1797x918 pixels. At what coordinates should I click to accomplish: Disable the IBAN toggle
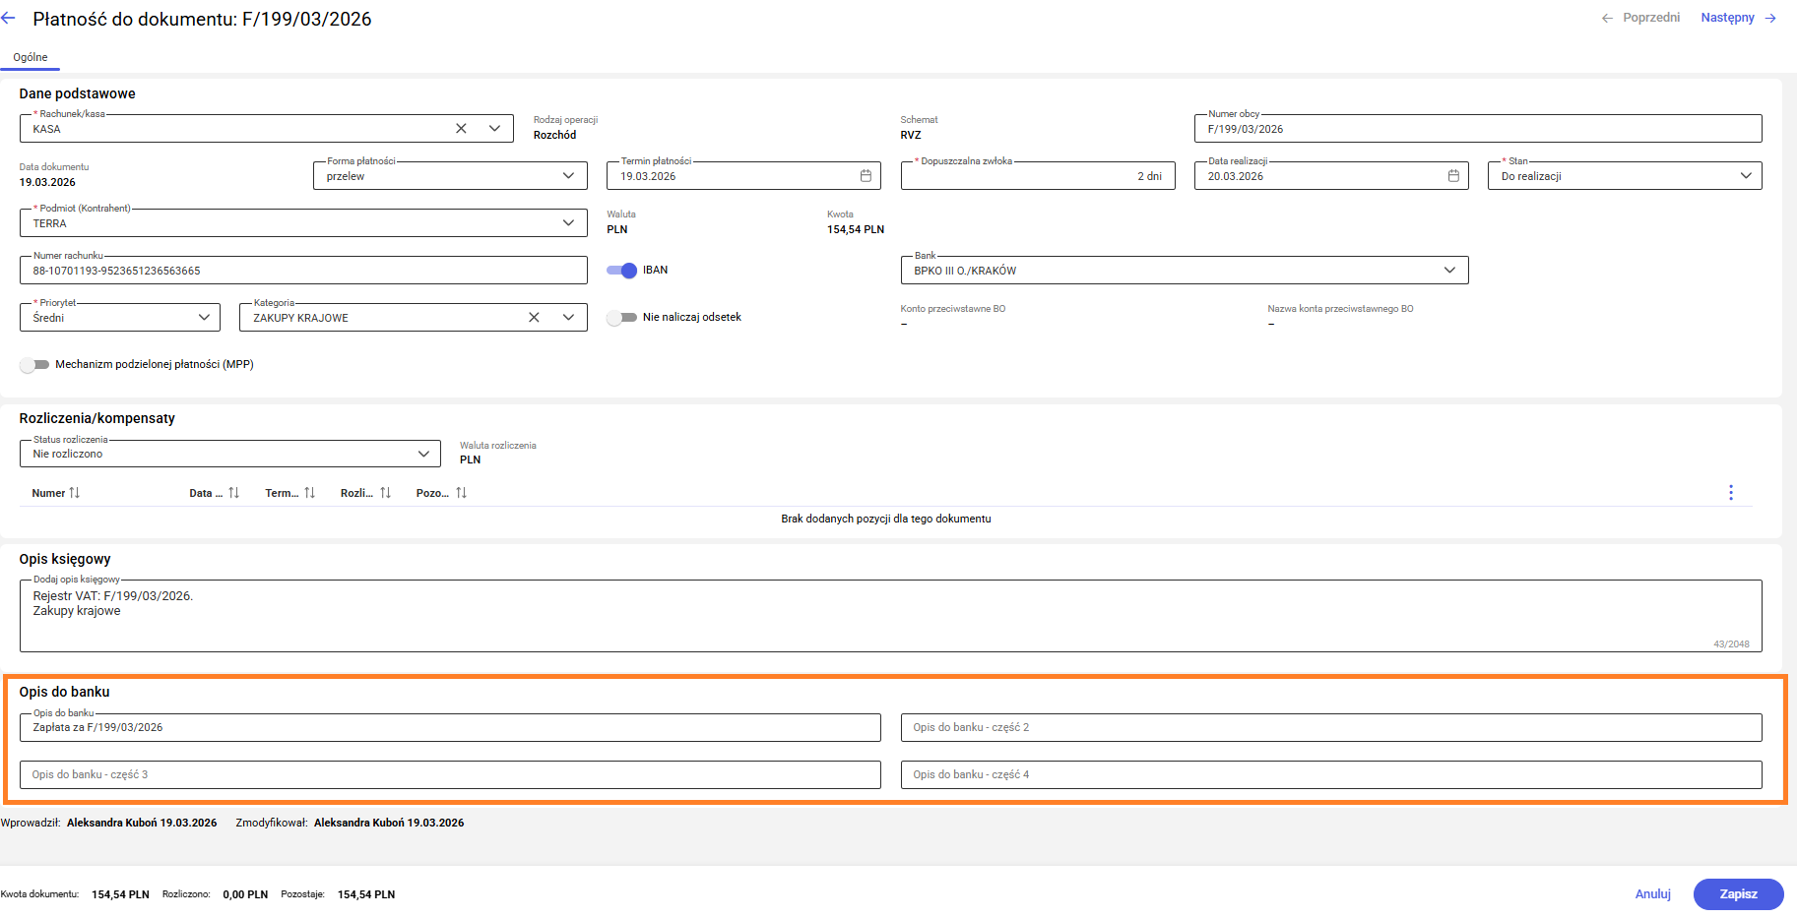[621, 271]
